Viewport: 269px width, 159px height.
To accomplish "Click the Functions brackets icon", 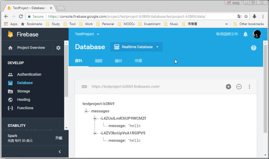I will pyautogui.click(x=10, y=108).
